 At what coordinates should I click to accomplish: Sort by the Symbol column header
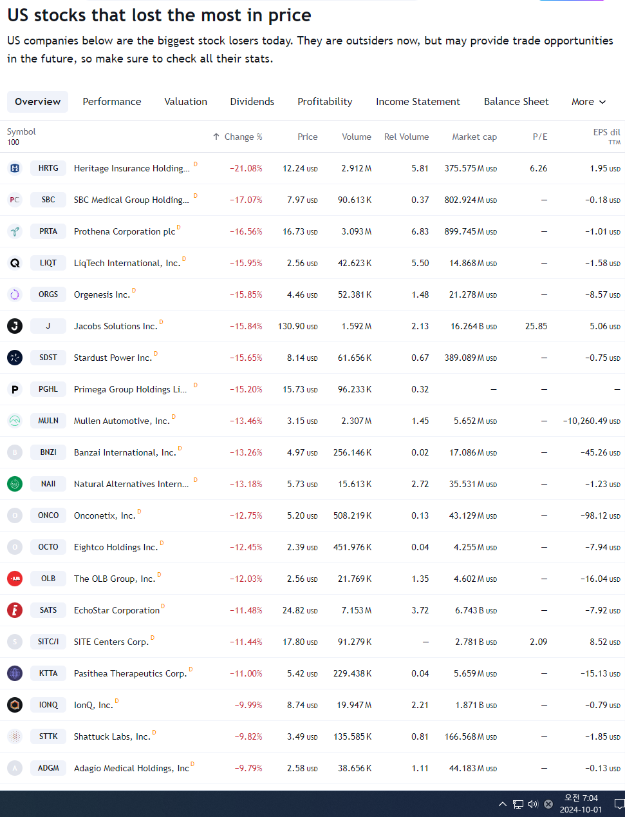21,131
